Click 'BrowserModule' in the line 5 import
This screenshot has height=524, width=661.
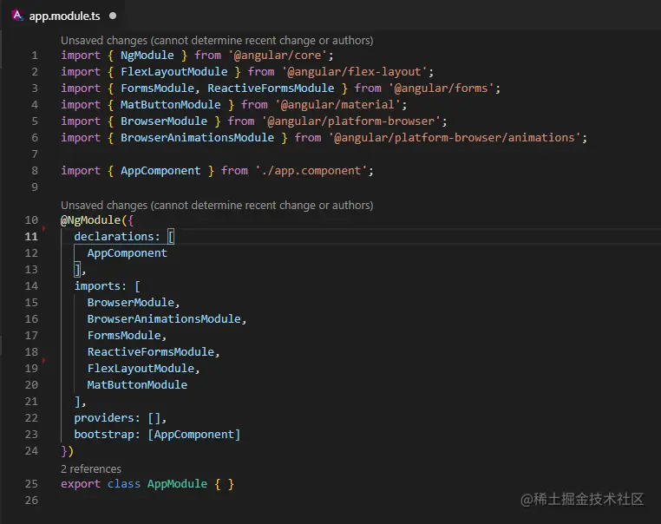coord(164,121)
